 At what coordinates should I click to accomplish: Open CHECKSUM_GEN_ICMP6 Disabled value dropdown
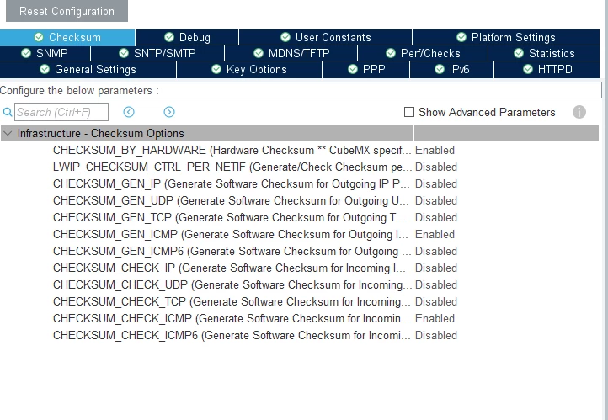(x=436, y=251)
